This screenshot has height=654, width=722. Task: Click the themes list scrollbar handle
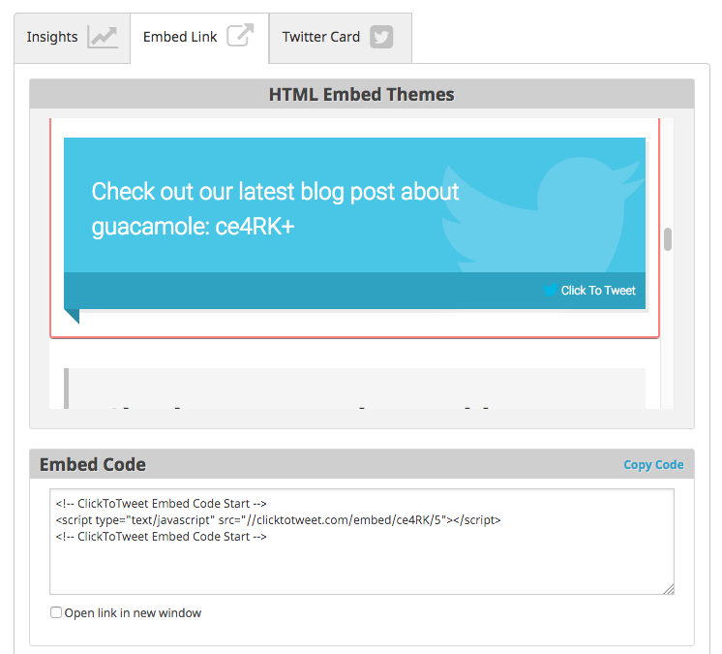[668, 239]
